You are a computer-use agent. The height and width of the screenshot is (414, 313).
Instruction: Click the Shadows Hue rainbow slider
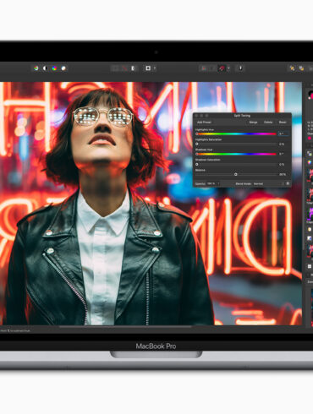236,154
